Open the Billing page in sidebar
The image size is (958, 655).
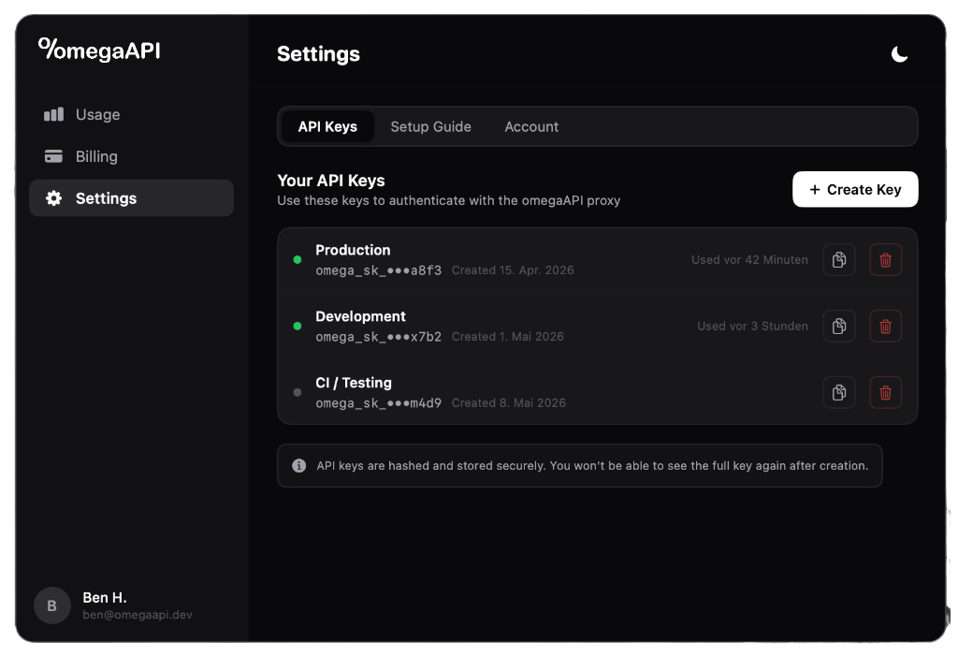[x=131, y=156]
